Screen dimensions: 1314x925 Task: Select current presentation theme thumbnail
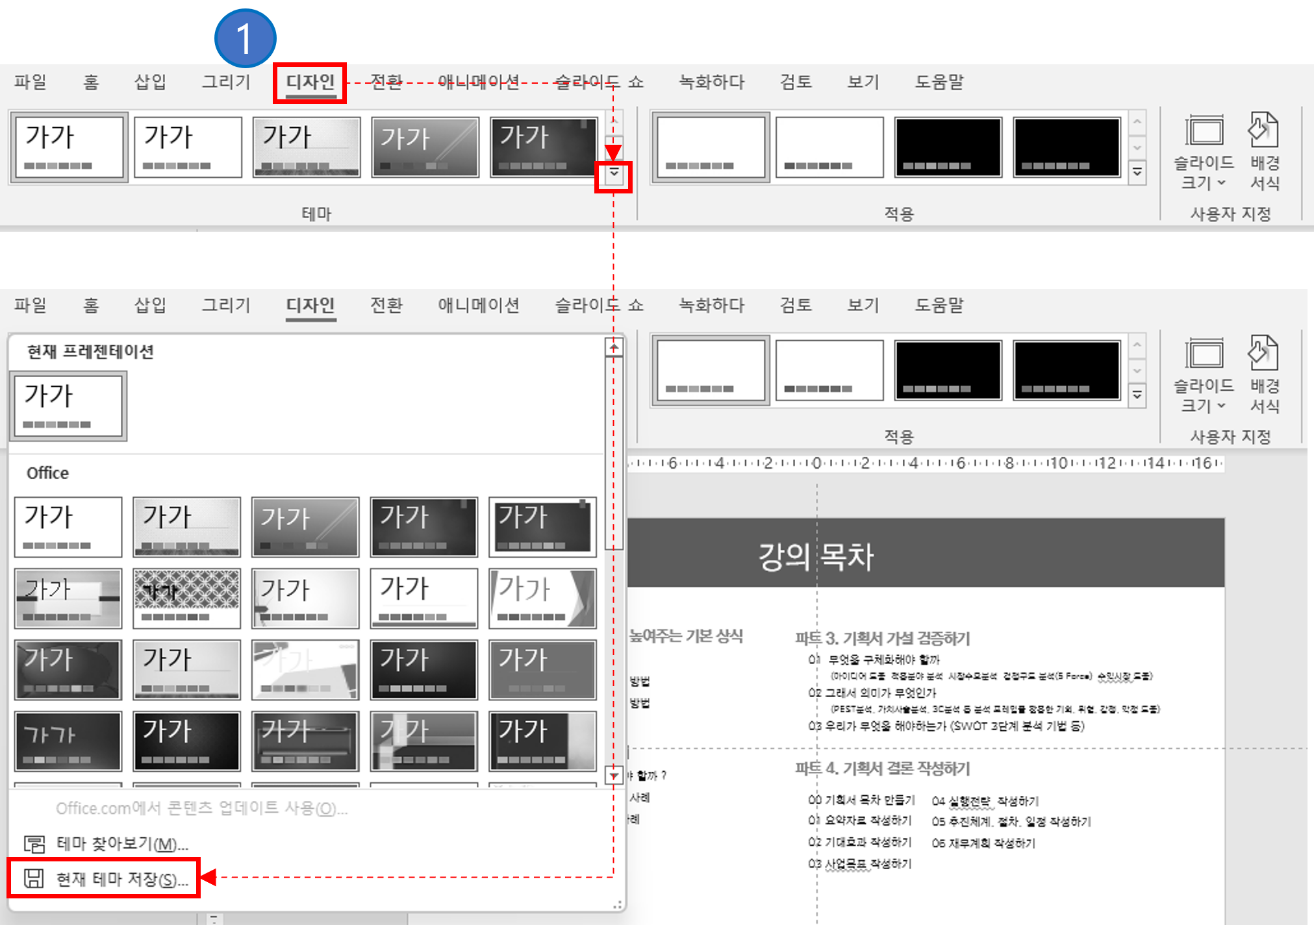(68, 406)
